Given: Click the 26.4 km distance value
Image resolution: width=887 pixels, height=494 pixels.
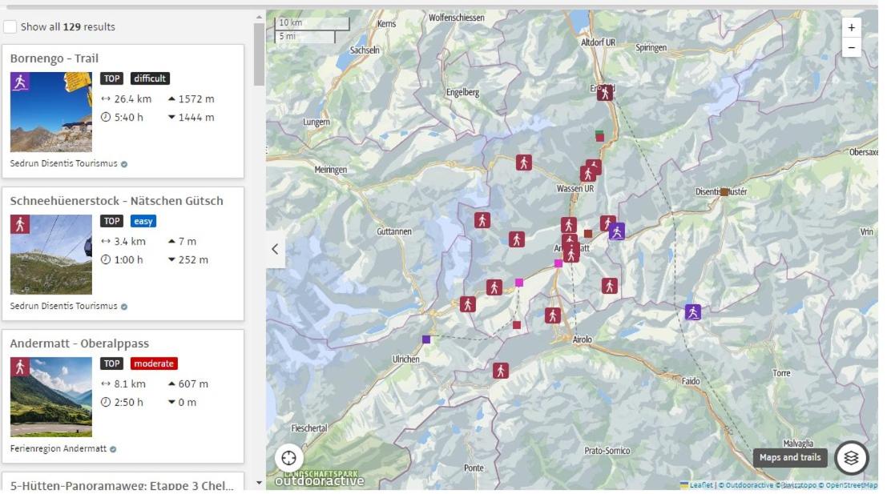Looking at the screenshot, I should point(133,99).
